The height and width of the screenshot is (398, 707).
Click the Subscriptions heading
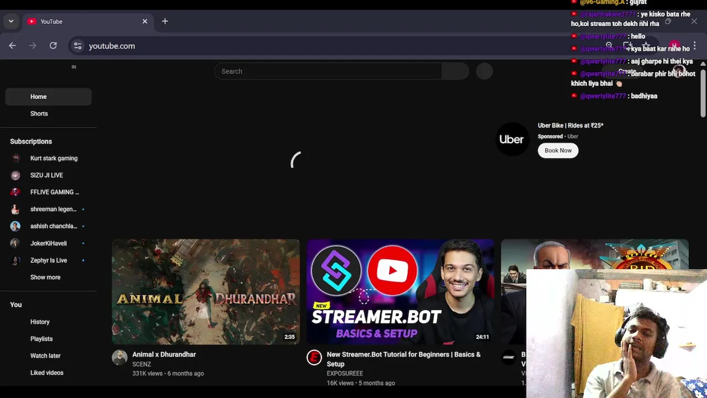click(x=31, y=142)
